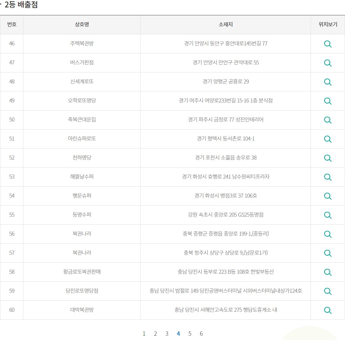The height and width of the screenshot is (340, 345).
Task: Go to page 5 of results
Action: coord(190,334)
